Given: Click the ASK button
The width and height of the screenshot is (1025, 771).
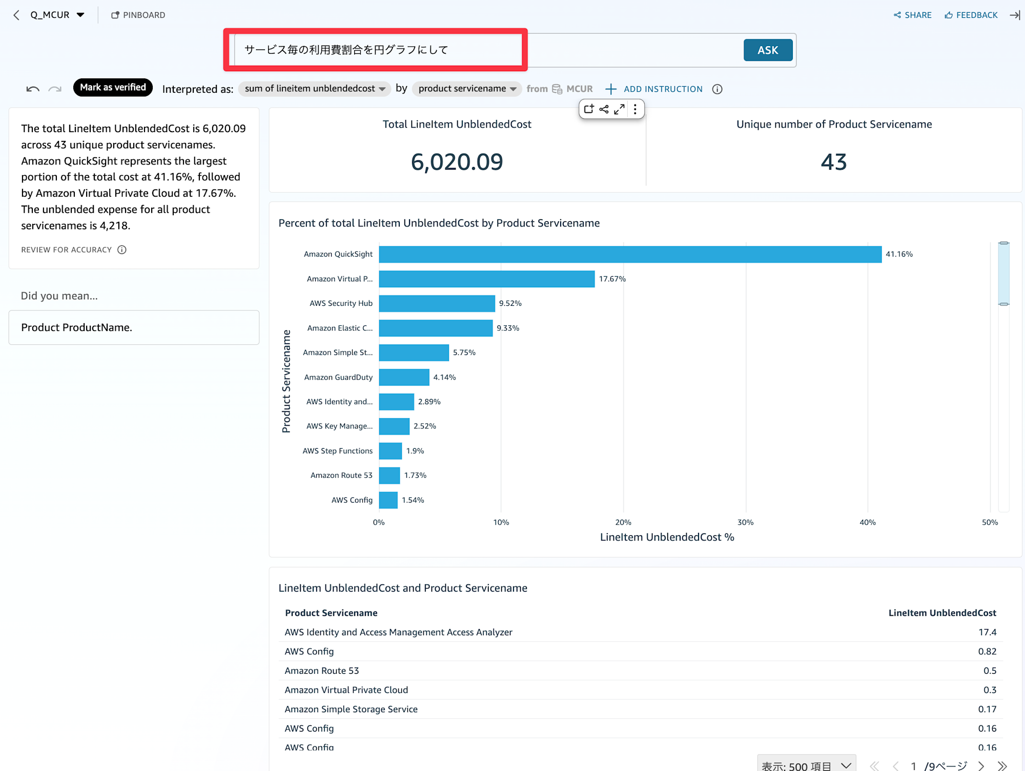Looking at the screenshot, I should pyautogui.click(x=768, y=50).
